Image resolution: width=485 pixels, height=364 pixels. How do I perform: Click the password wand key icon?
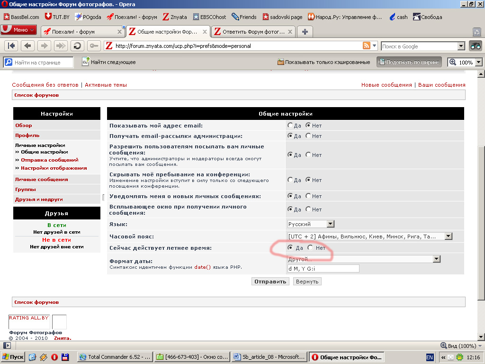(x=93, y=46)
